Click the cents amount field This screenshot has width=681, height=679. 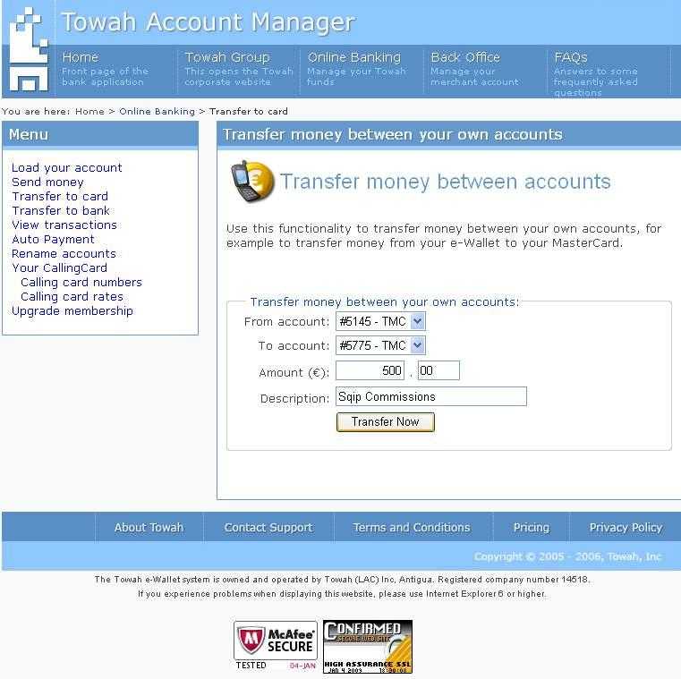(x=438, y=371)
